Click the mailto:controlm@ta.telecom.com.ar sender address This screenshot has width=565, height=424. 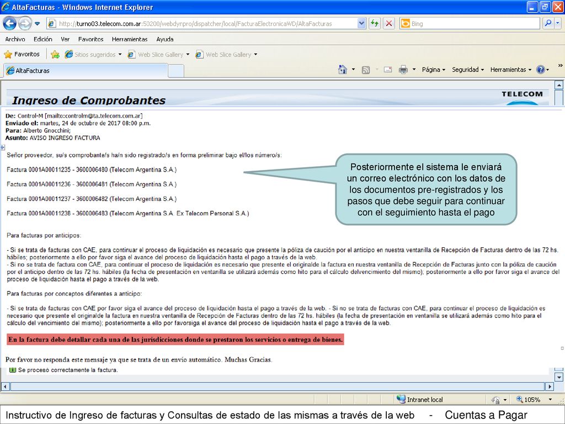[x=94, y=116]
